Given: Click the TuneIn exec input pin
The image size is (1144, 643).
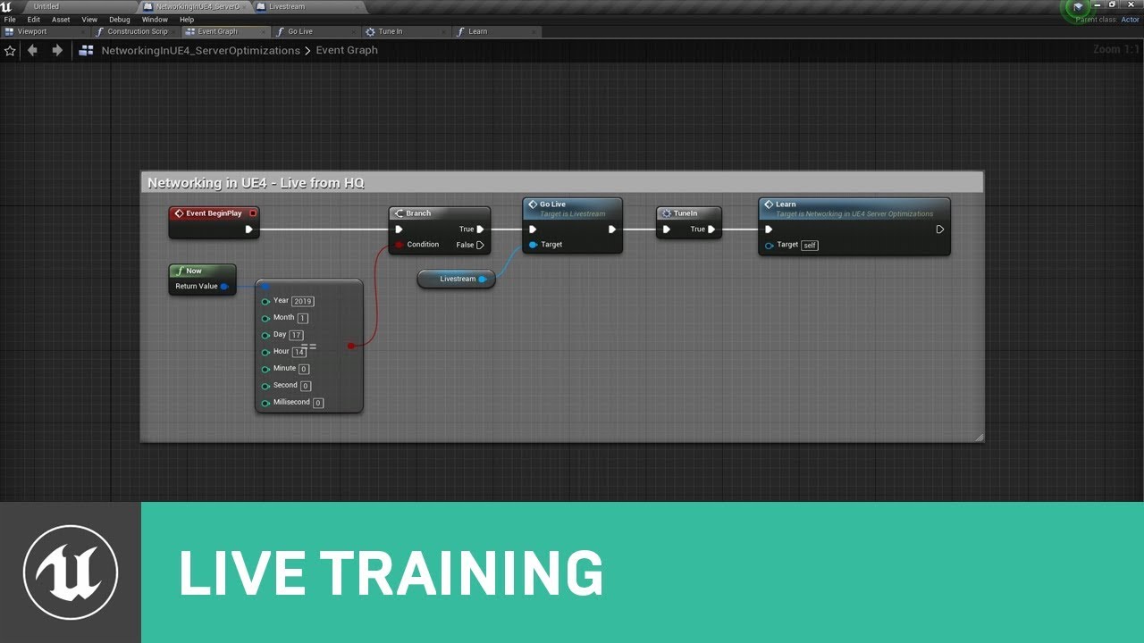Looking at the screenshot, I should coord(666,230).
